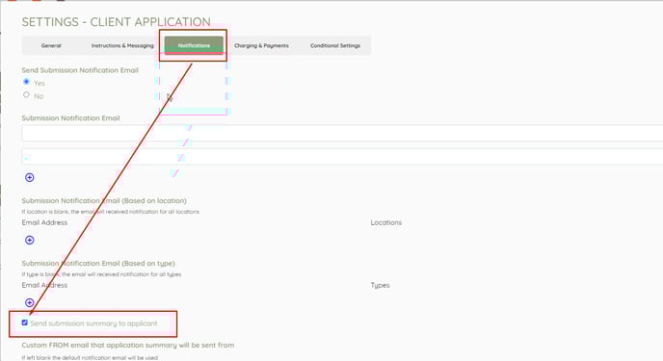Open the General settings tab

[x=51, y=45]
